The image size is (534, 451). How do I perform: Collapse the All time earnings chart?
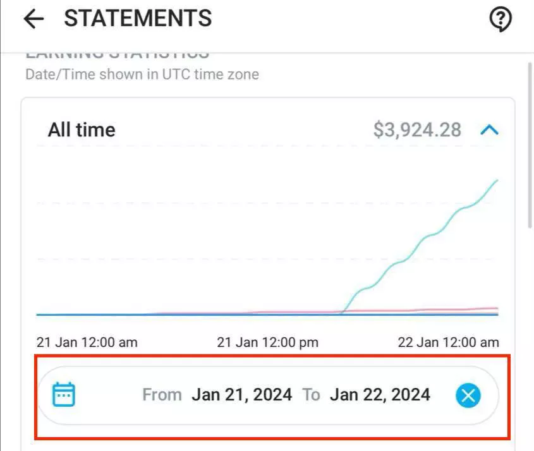[x=490, y=130]
